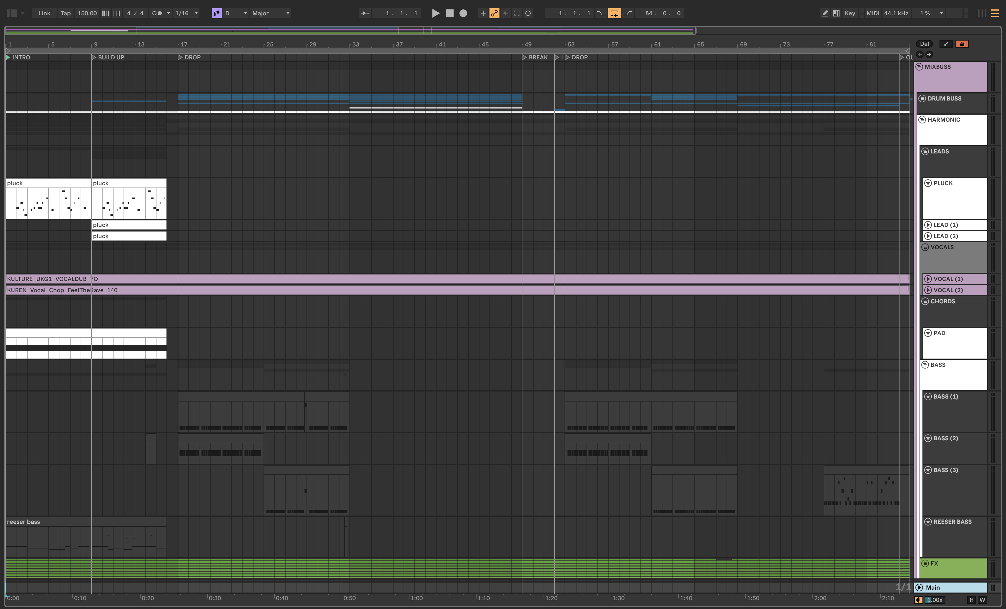Click the Follow playback arrow icon
1006x609 pixels.
pyautogui.click(x=364, y=13)
